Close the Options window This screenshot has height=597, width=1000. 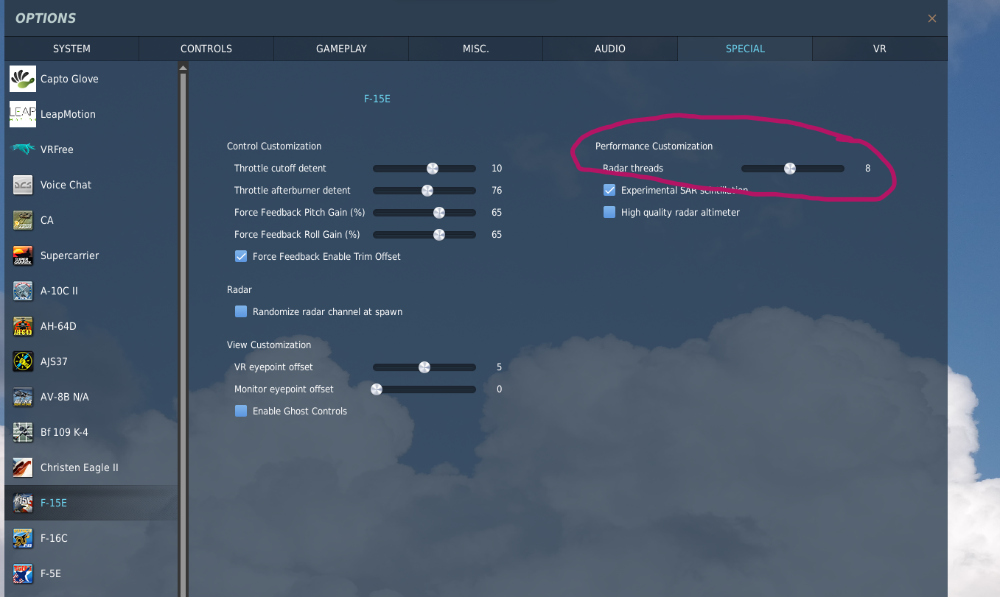(x=932, y=18)
